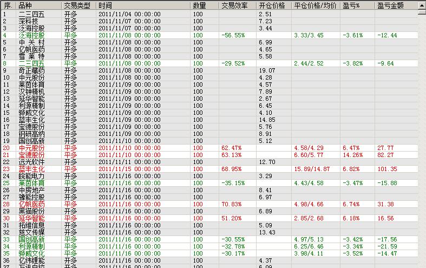Select row 36 stock 亿纬锂能
Screen dimensions: 426x268
[x=31, y=261]
